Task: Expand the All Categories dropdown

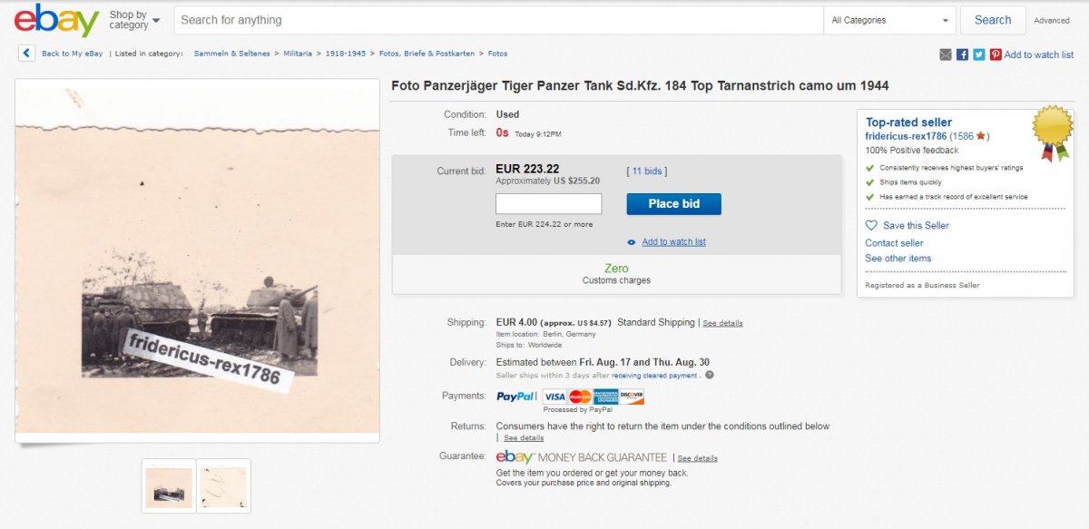Action: (x=889, y=20)
